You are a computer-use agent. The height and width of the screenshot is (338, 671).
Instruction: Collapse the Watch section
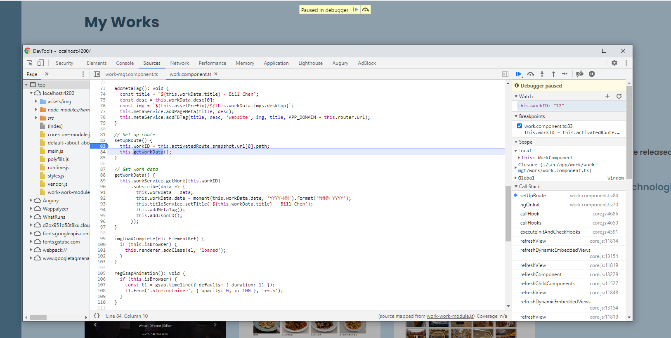[x=516, y=96]
